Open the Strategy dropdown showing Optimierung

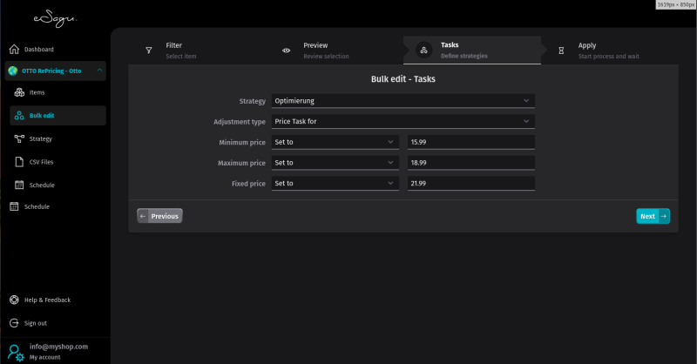click(x=403, y=101)
